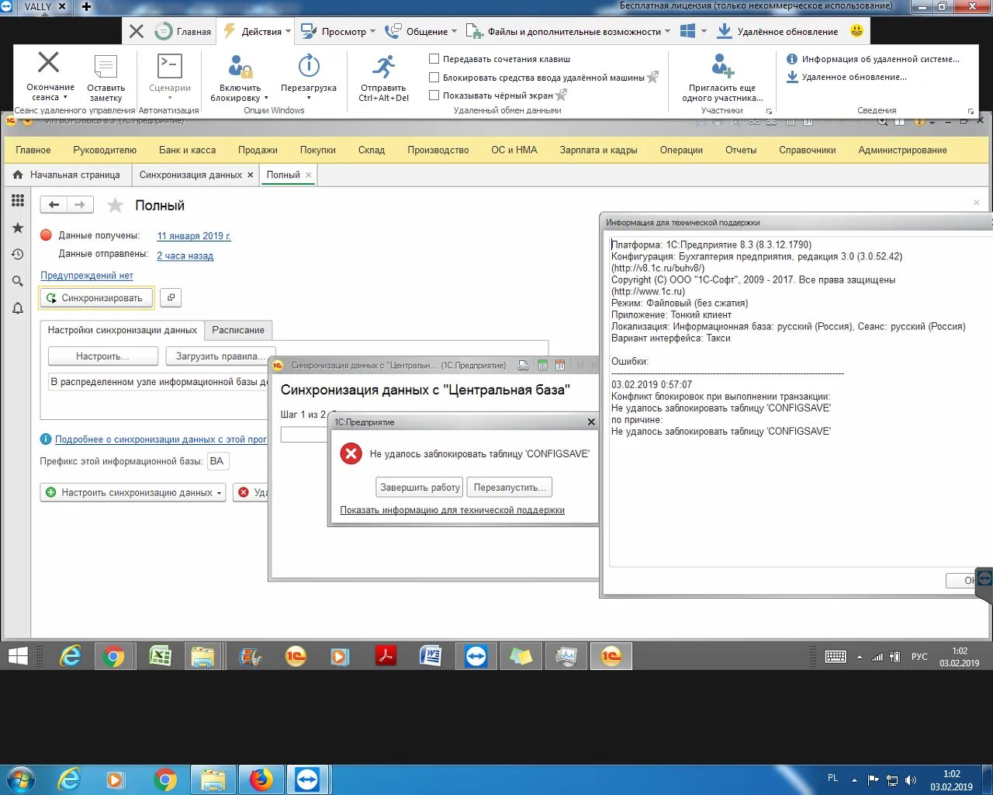Screen dimensions: 993x795
Task: Open Информация об удаленной системе link
Action: tap(881, 59)
